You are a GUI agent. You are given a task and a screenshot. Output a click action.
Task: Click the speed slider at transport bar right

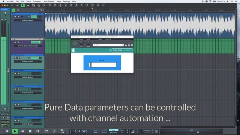click(198, 132)
